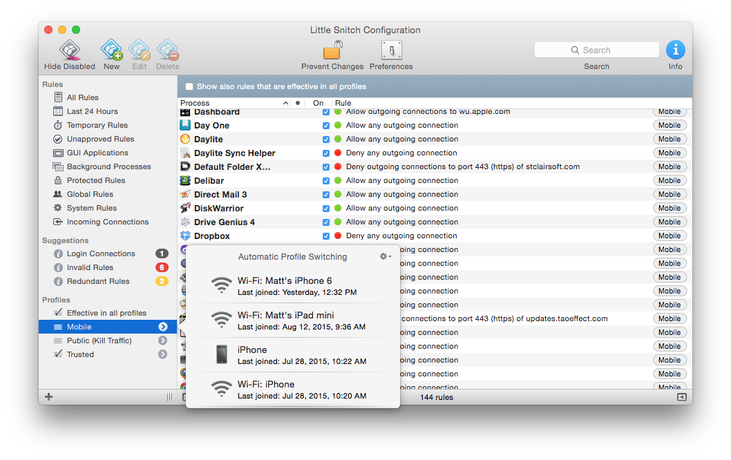Viewport: 731px width, 460px height.
Task: Click the red status dot for Dropbox
Action: tap(338, 236)
